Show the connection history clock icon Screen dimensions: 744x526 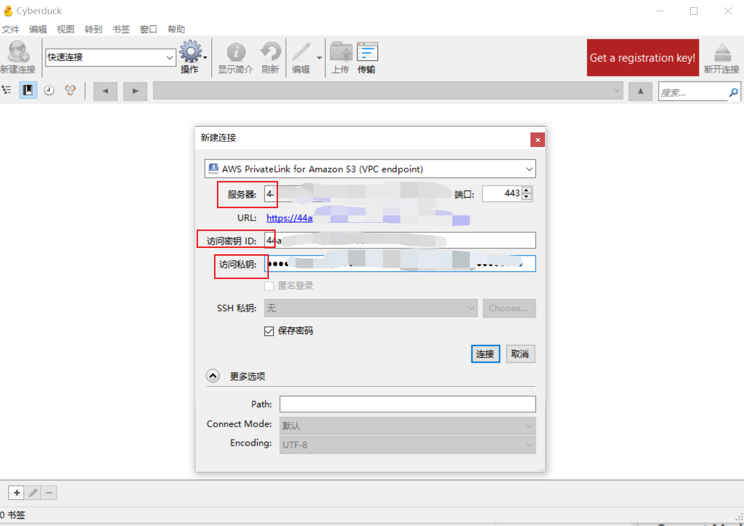49,90
